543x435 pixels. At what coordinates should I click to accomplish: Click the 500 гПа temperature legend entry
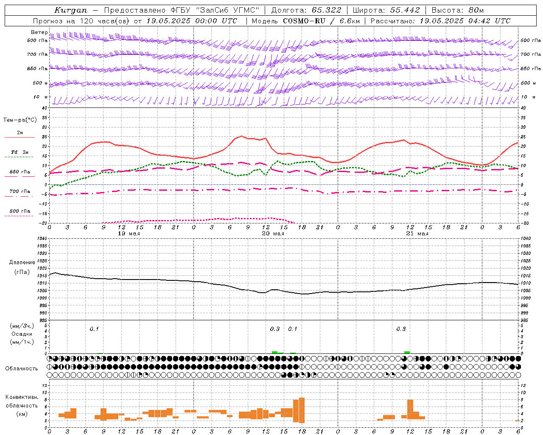click(20, 211)
